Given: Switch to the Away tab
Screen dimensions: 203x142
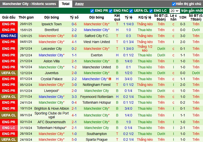Looking at the screenshot, I should [x=79, y=4].
